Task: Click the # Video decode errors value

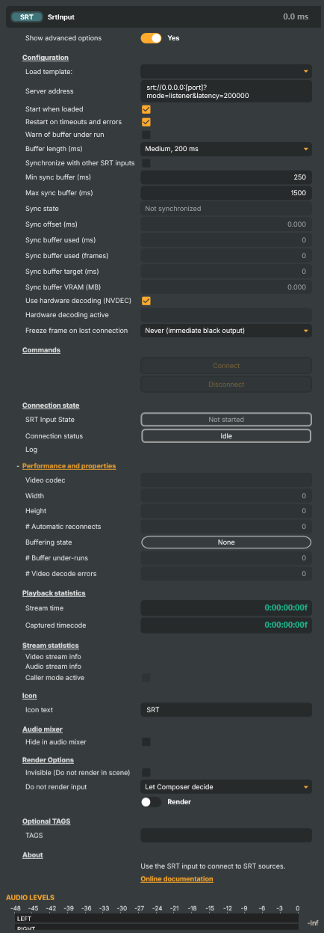Action: 226,574
